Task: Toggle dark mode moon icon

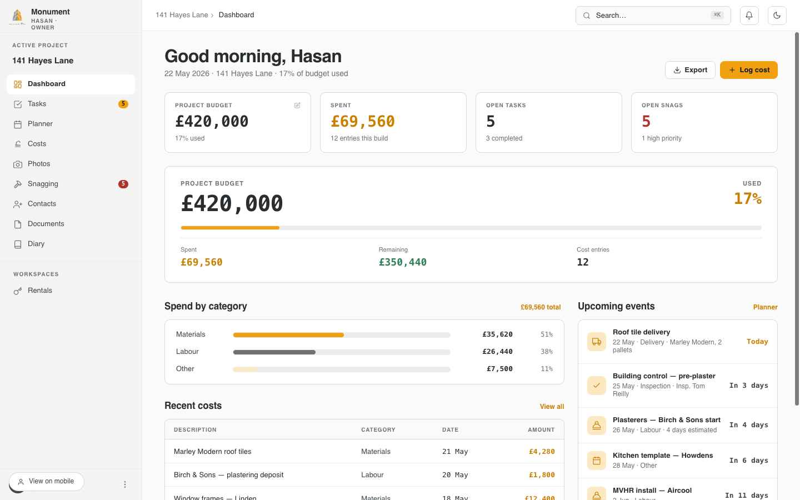Action: tap(777, 16)
